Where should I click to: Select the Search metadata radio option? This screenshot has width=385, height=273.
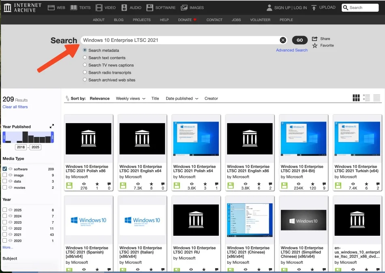pyautogui.click(x=85, y=50)
